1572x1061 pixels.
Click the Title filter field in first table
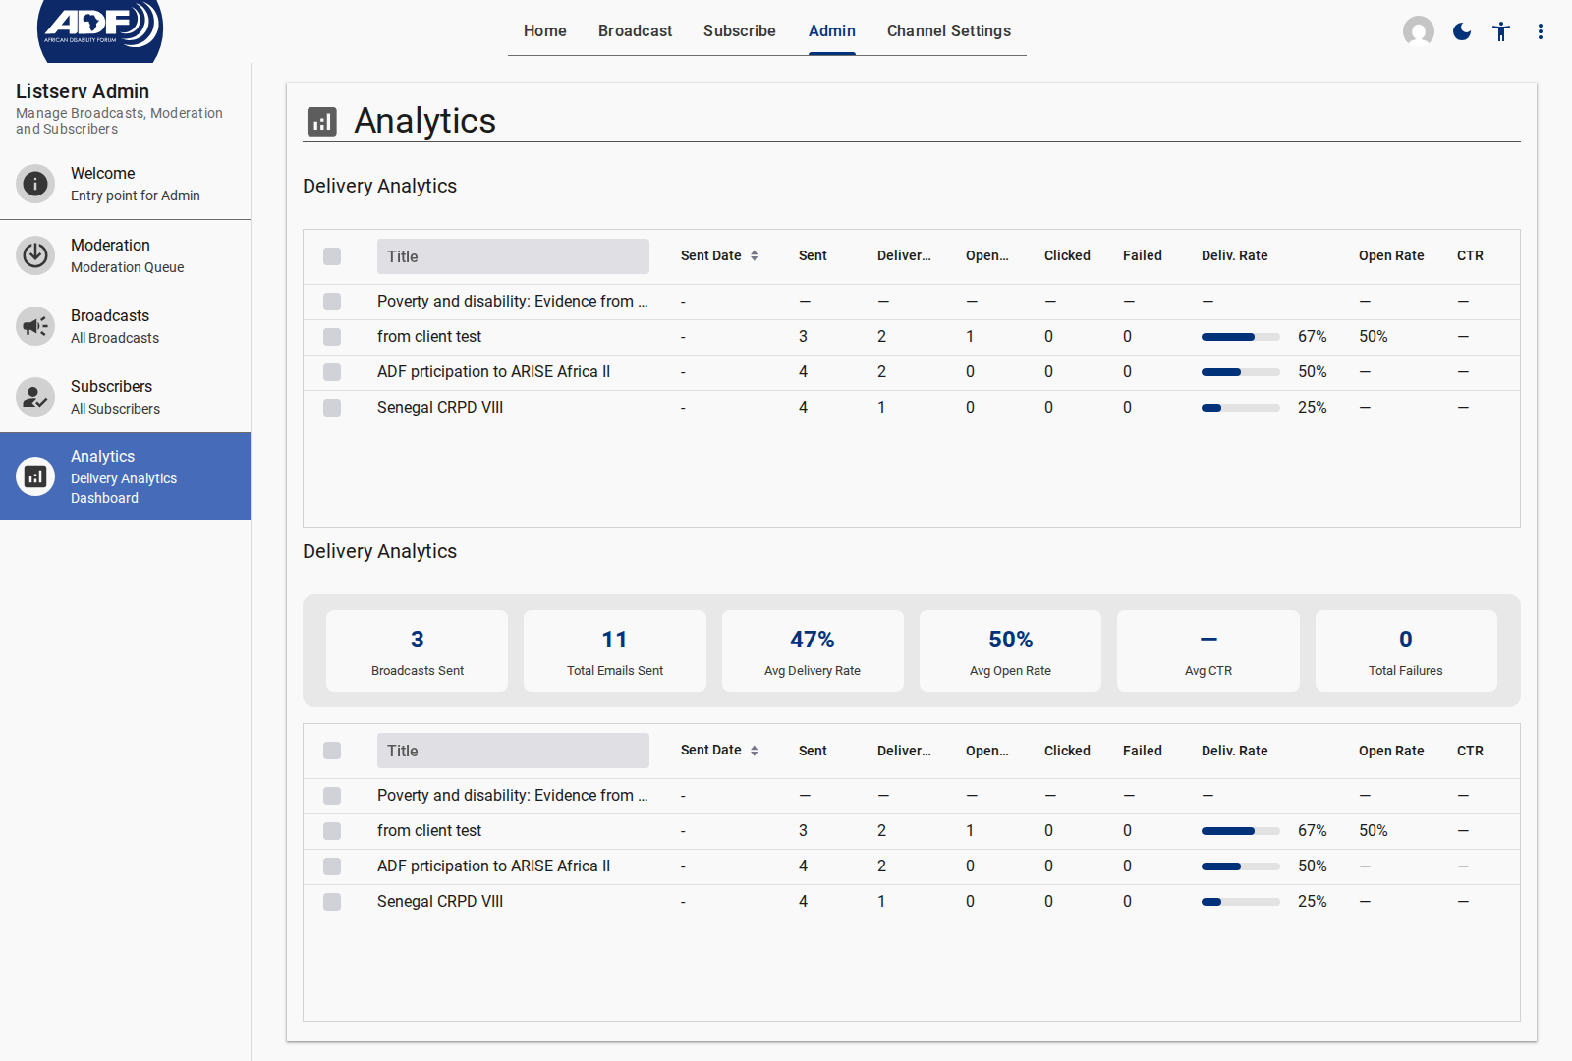[513, 256]
